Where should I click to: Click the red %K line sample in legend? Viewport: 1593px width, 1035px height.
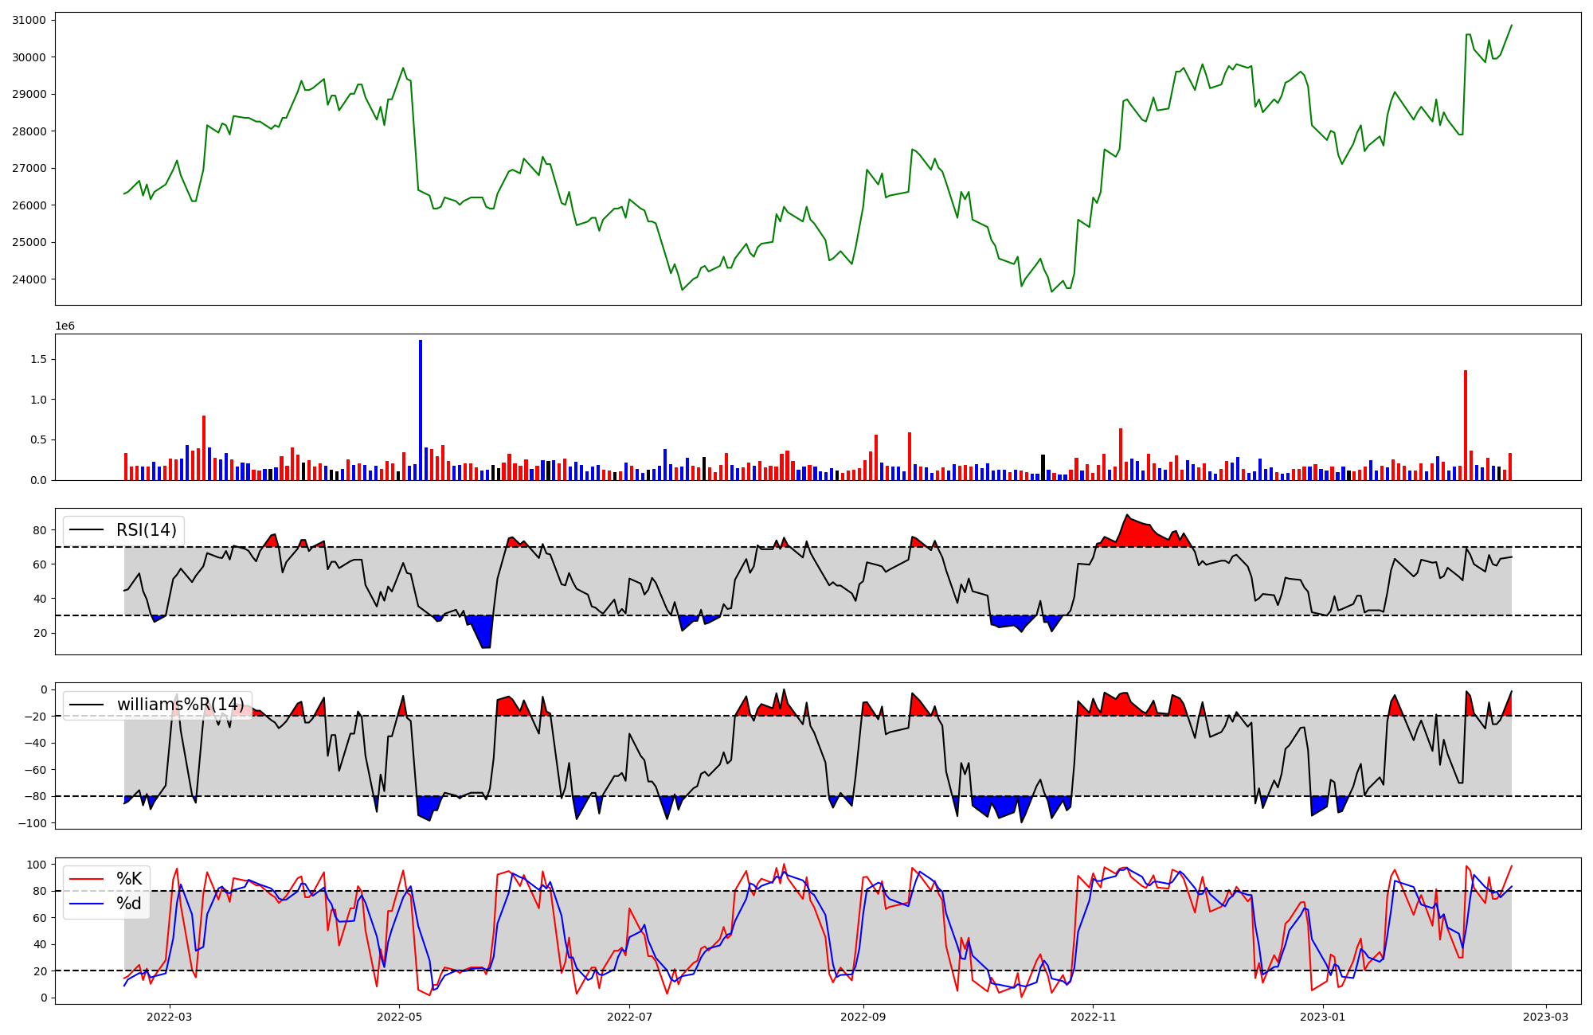(x=87, y=879)
